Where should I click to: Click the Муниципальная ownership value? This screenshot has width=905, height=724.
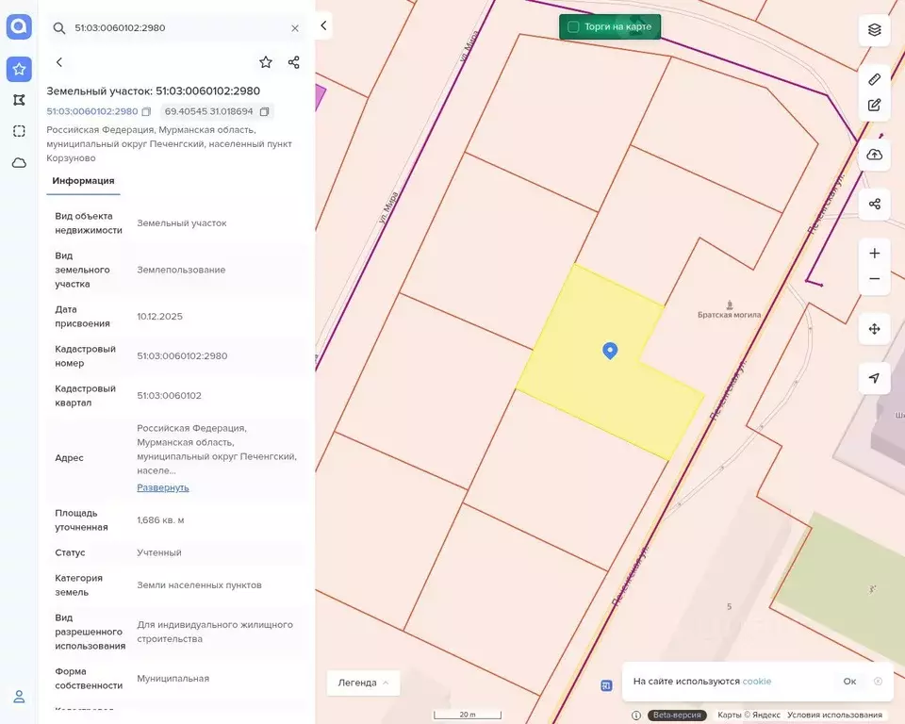tap(173, 679)
